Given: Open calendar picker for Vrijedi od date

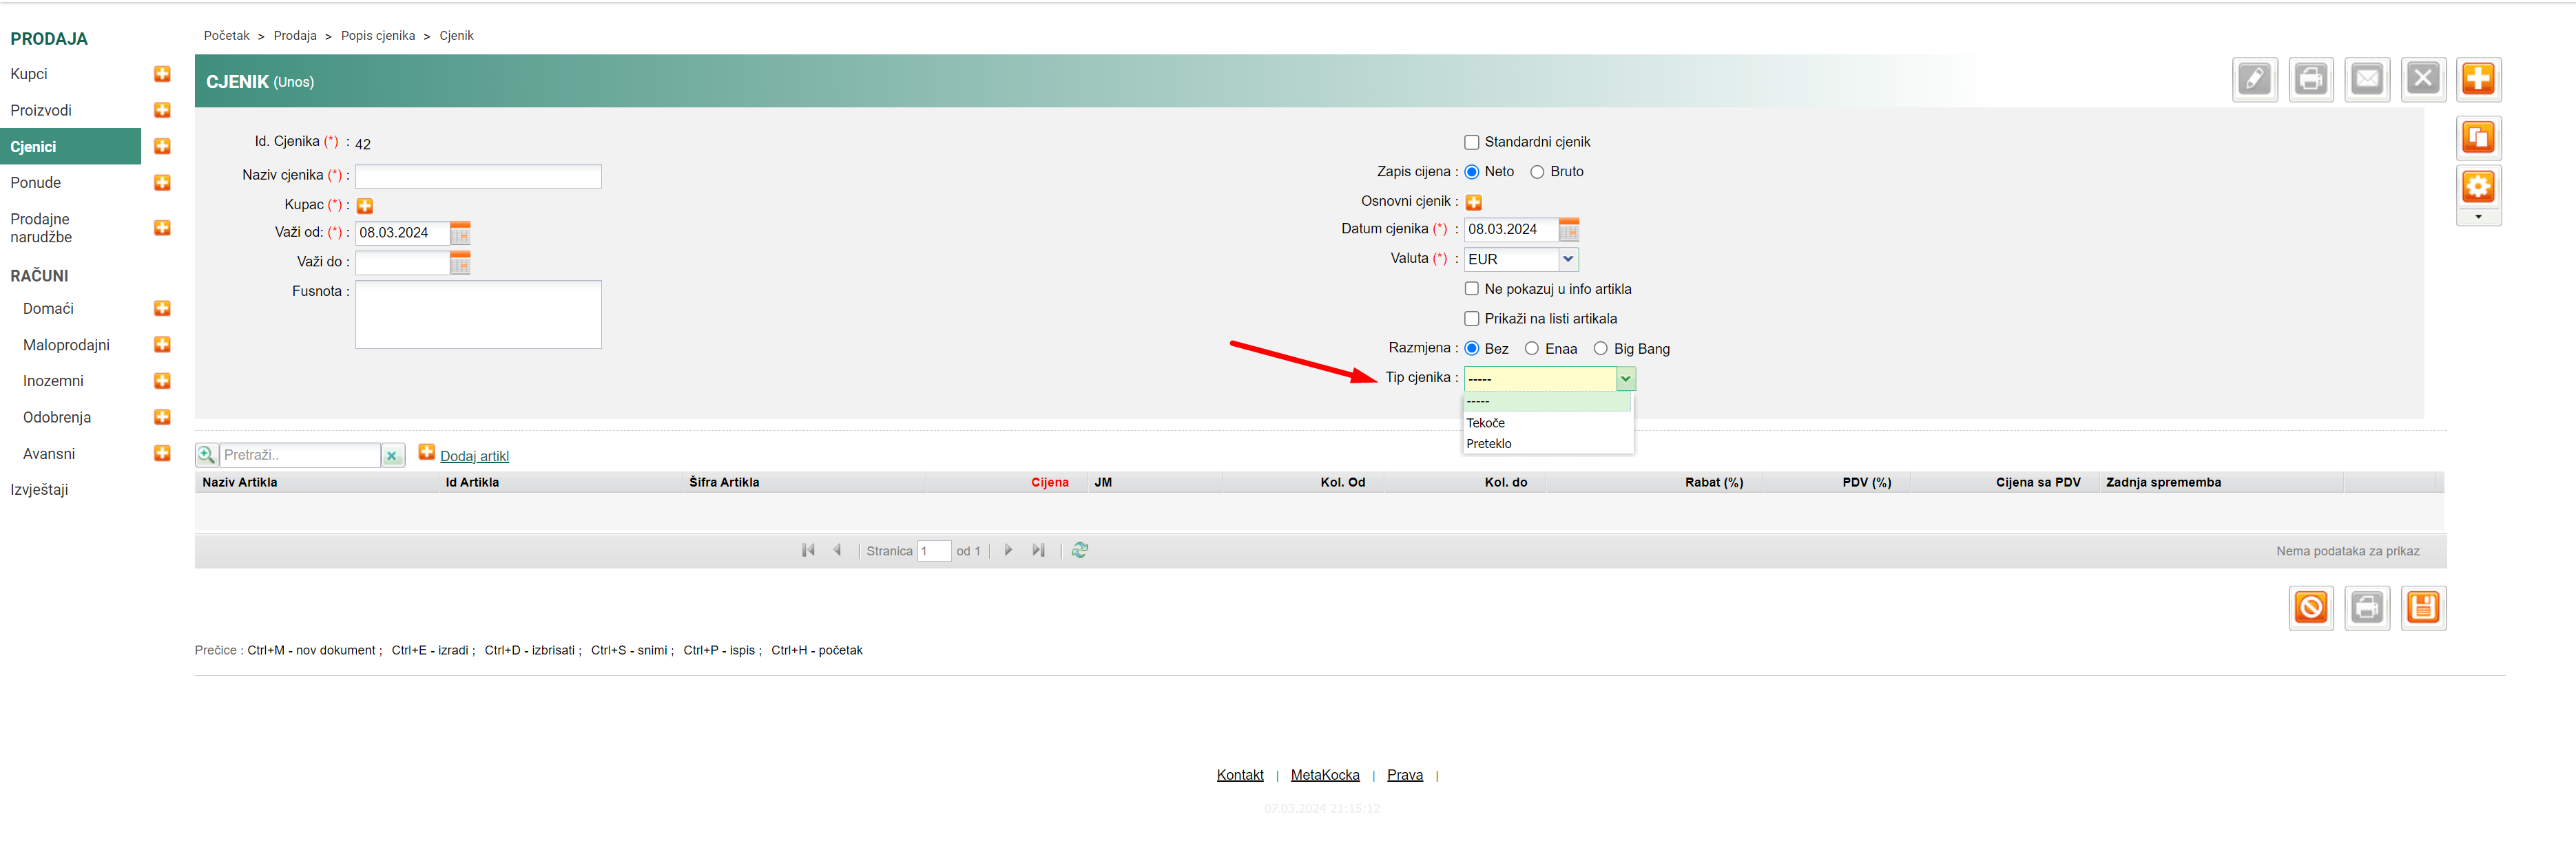Looking at the screenshot, I should [460, 234].
